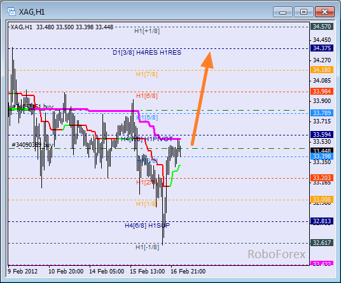Screen dimensions: 341x283
Task: Click the H4[6/8] H1SUP level label
Action: (147, 225)
